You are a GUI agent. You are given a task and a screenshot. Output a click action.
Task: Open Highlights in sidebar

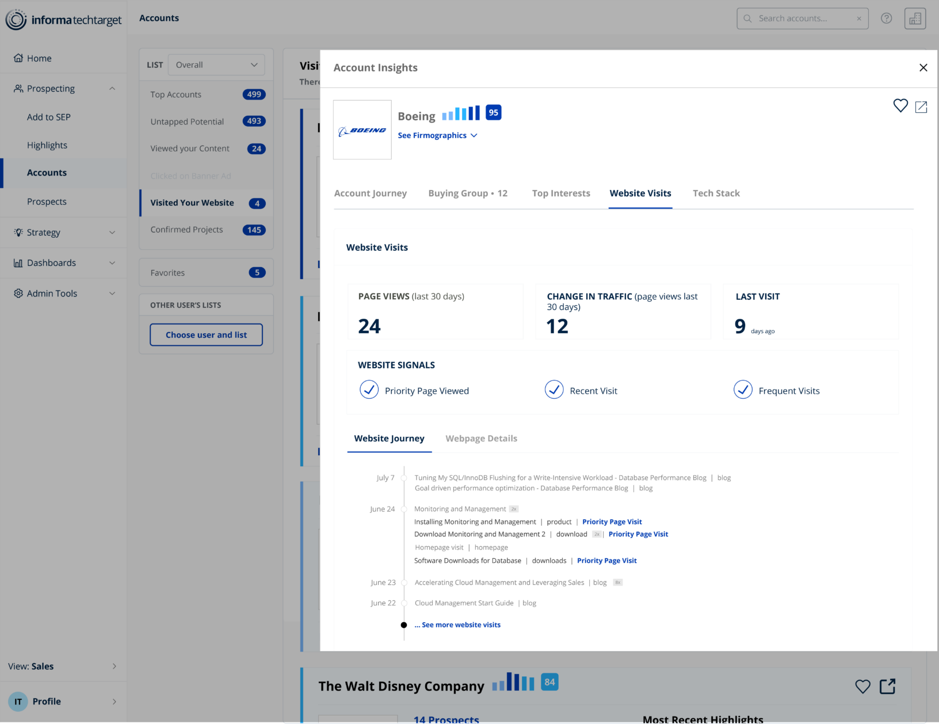(x=47, y=146)
